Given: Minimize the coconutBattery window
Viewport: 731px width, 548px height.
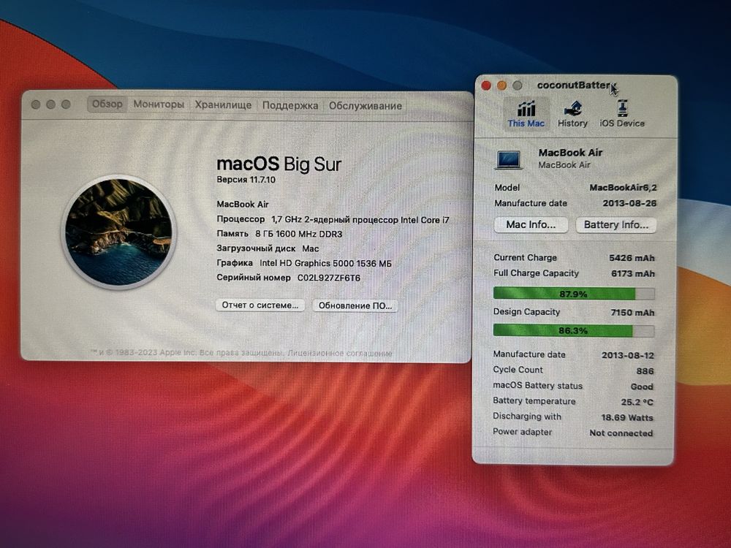Looking at the screenshot, I should coord(501,85).
